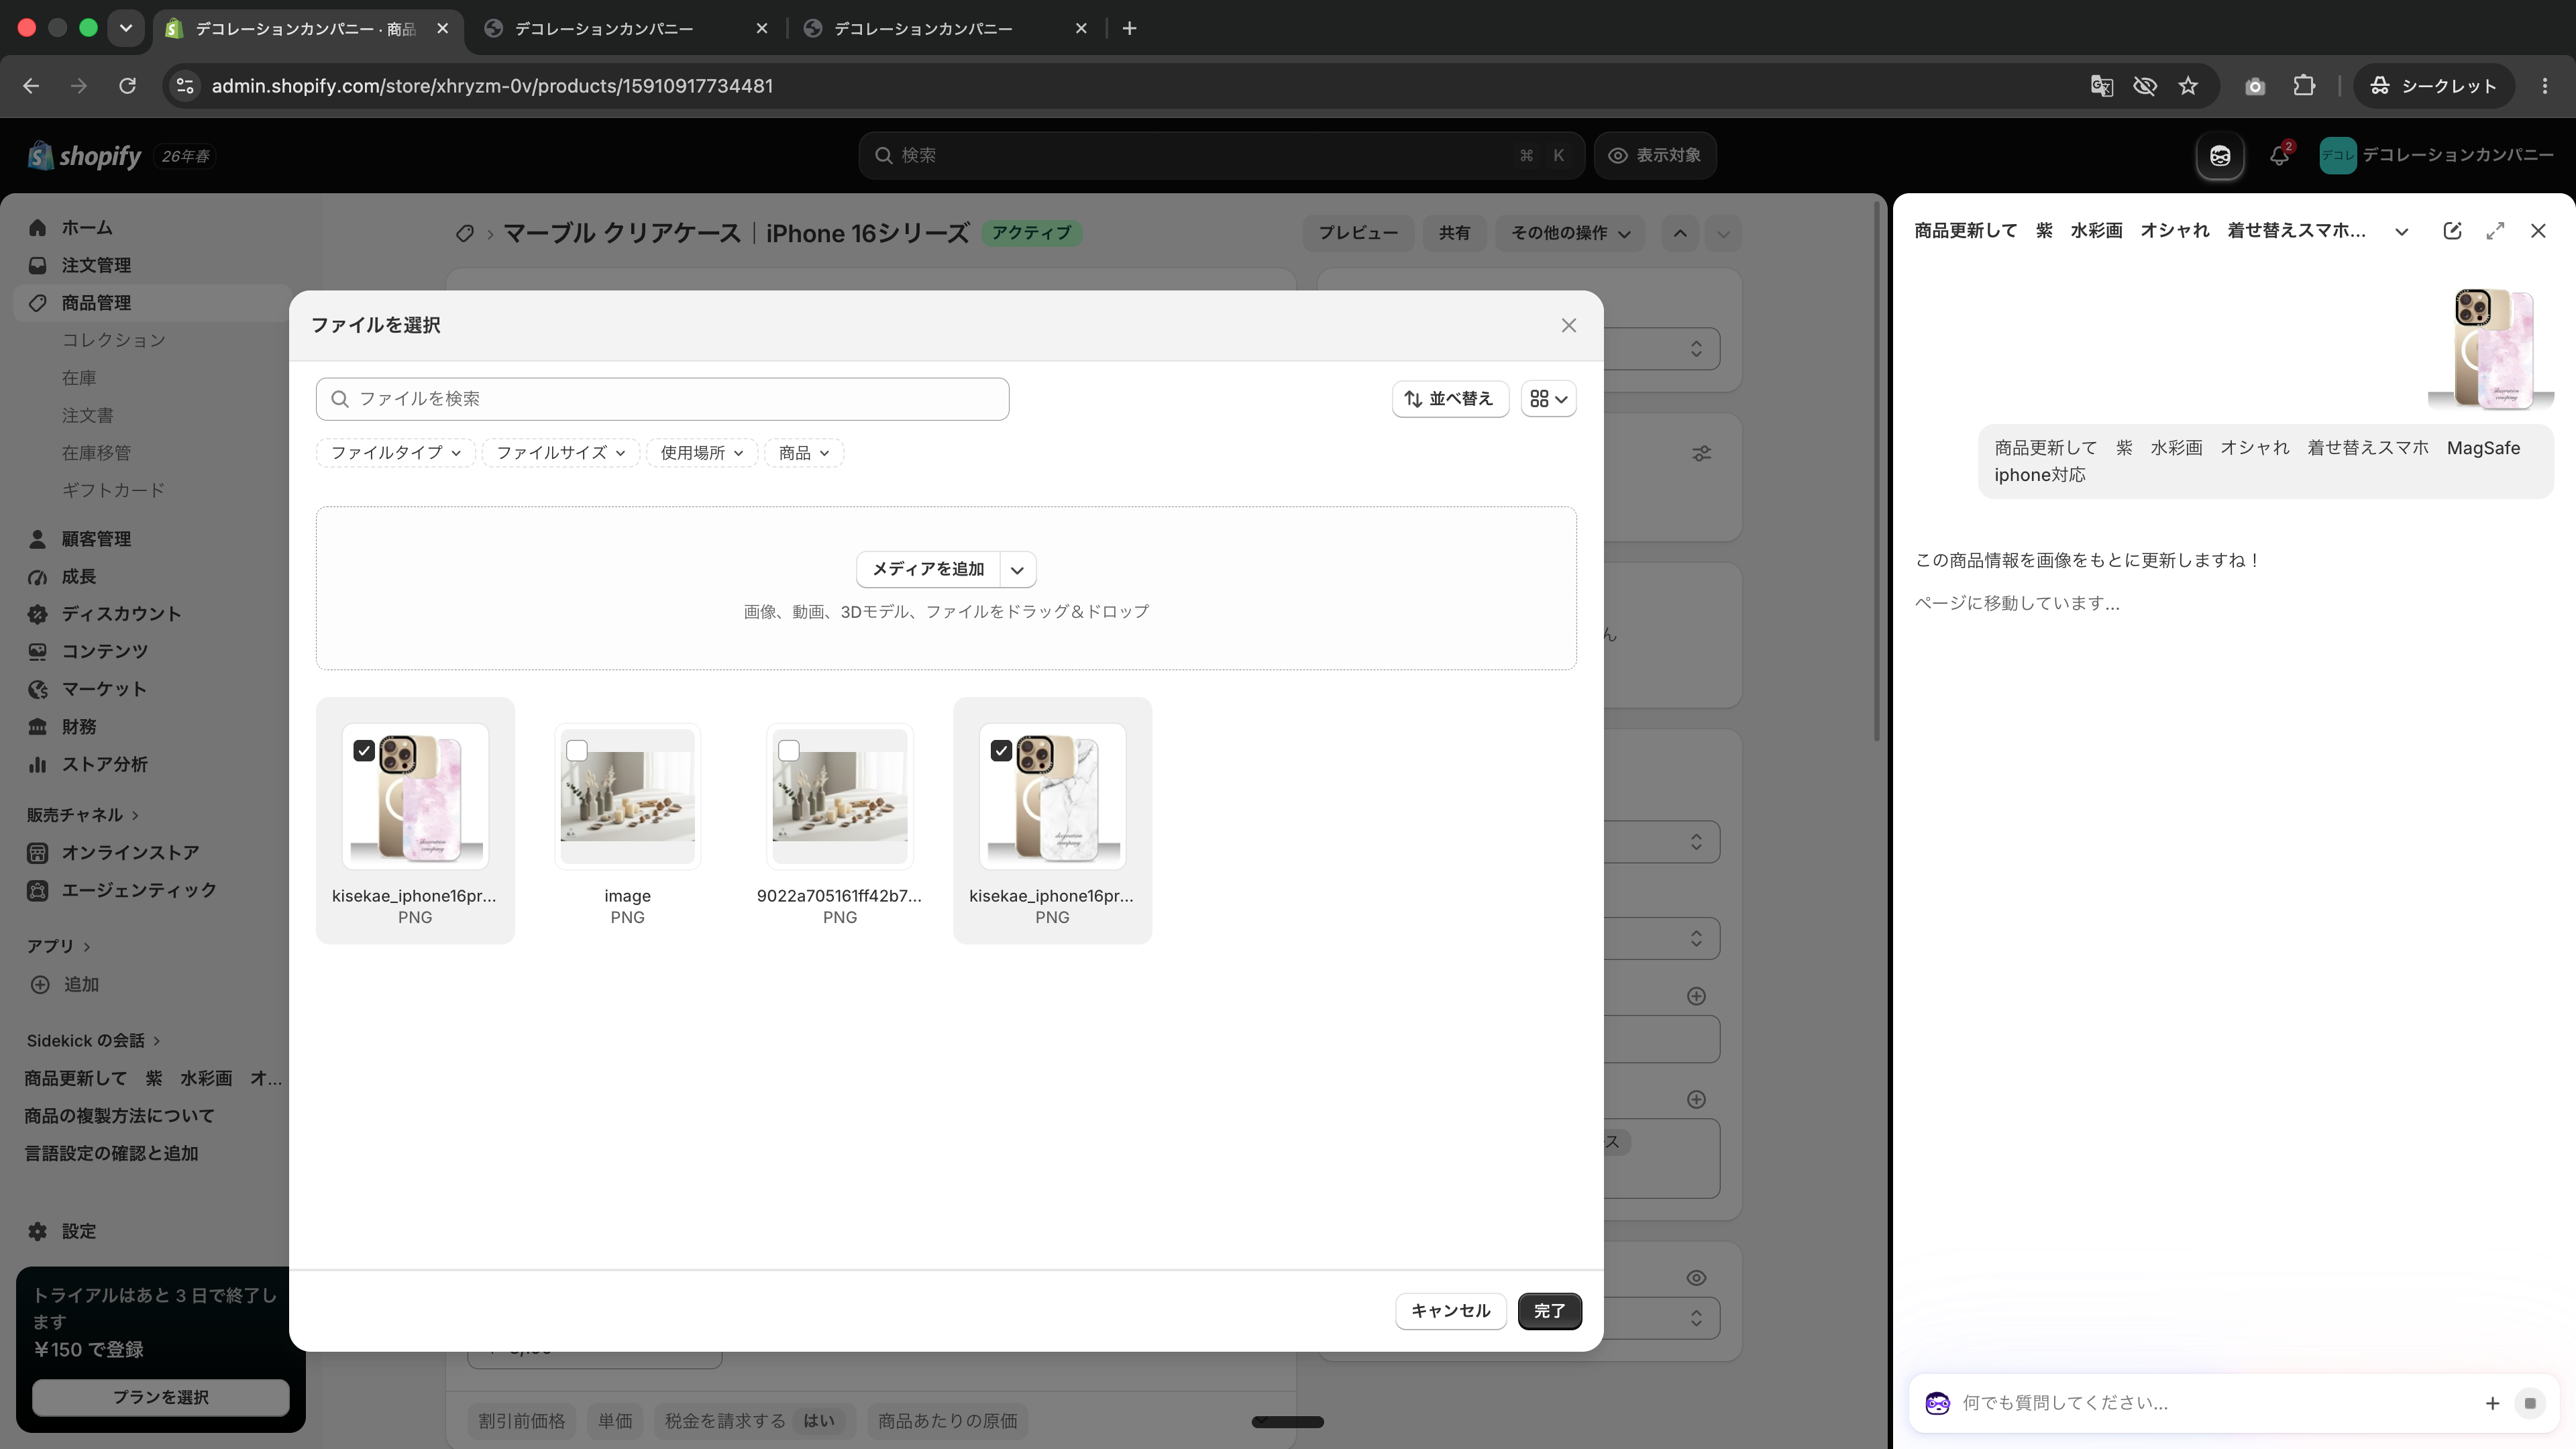Screen dimensions: 2576x1449
Task: Click the Add media (メディアを追加) button
Action: (x=928, y=570)
